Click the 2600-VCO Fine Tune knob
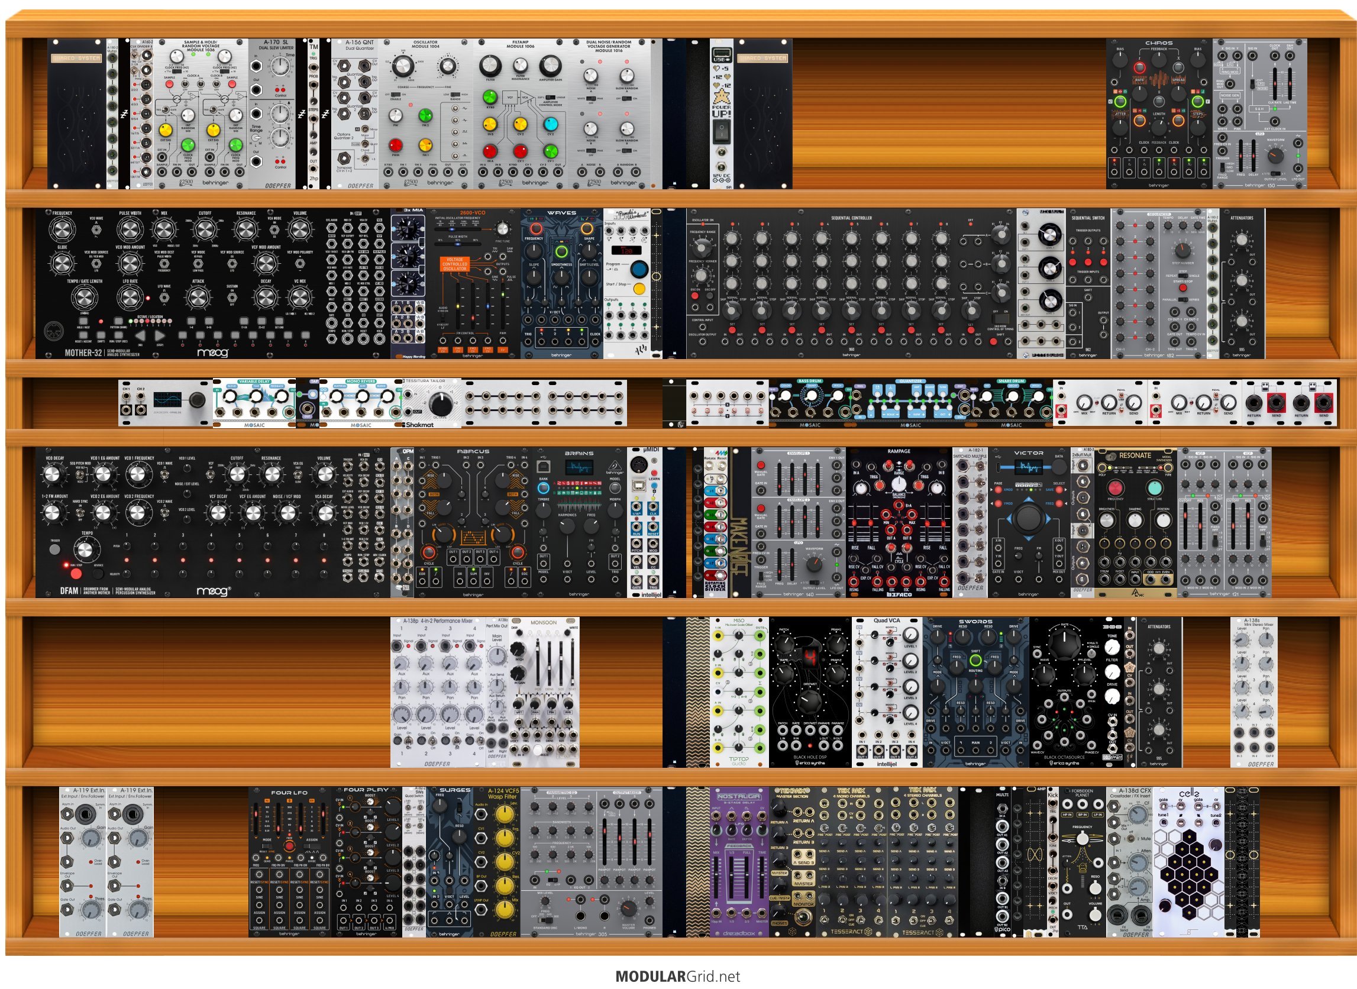Screen dimensions: 1357x989 503,230
